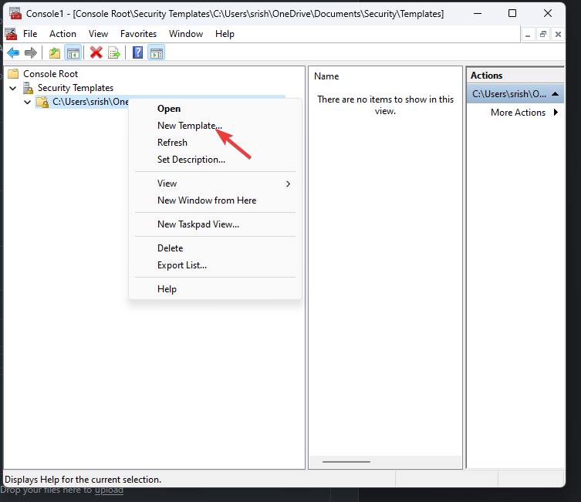Click the Back arrow toolbar icon
The image size is (581, 502).
pyautogui.click(x=13, y=53)
